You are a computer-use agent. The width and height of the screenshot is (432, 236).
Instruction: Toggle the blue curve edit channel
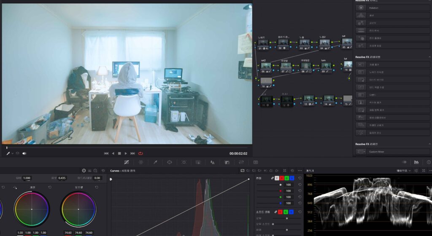292,178
